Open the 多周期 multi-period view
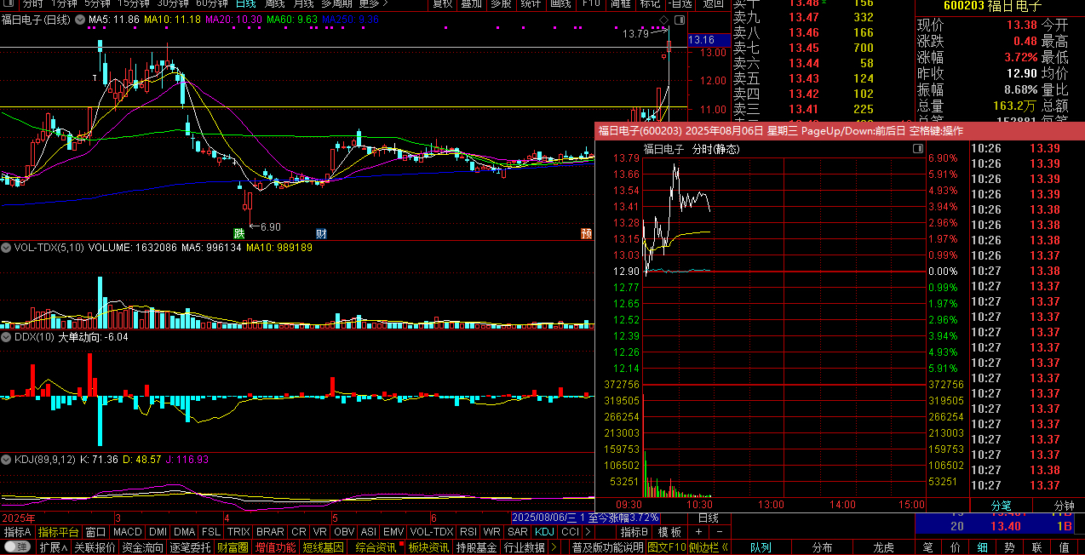 pyautogui.click(x=336, y=3)
